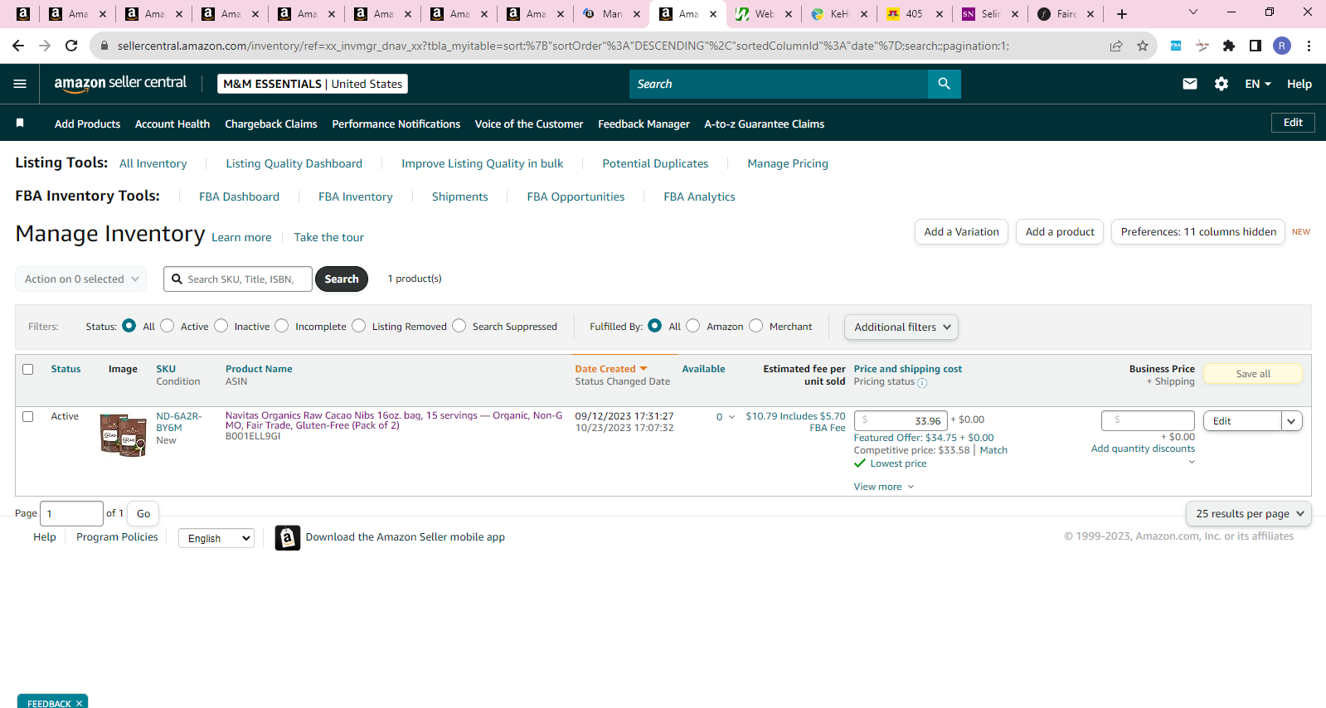Click the pricing status info icon
The image size is (1326, 708).
coord(922,383)
